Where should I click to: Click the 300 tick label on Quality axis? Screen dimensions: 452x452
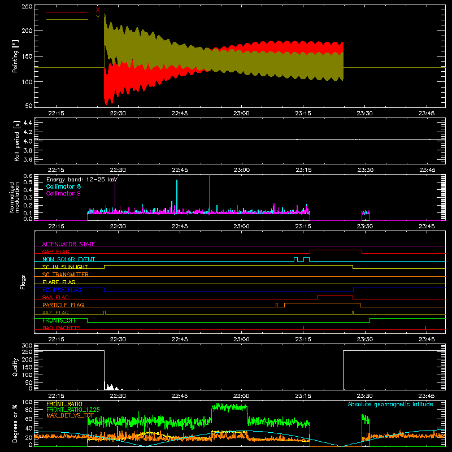(x=27, y=346)
